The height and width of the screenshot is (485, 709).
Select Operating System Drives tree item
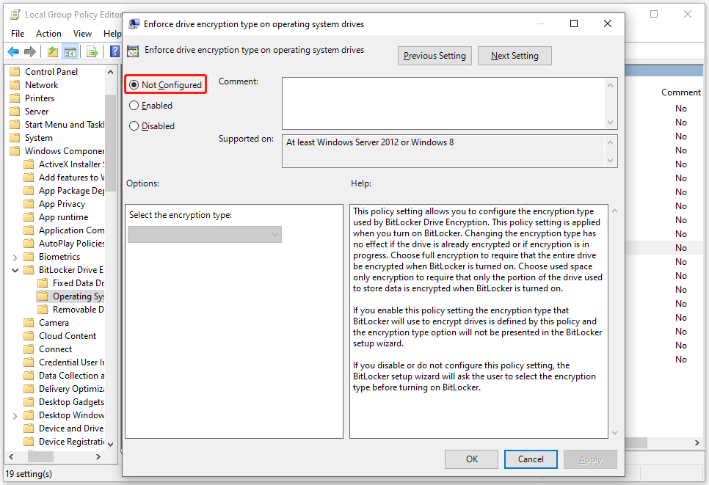click(x=79, y=296)
